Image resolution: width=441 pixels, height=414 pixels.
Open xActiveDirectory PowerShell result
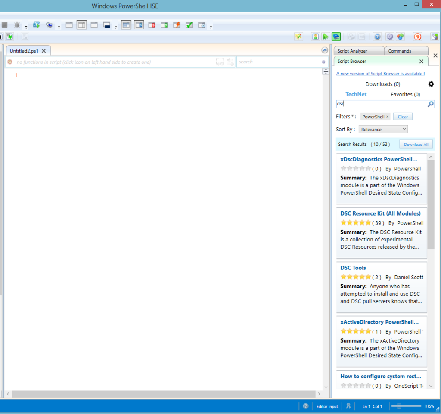pos(379,322)
